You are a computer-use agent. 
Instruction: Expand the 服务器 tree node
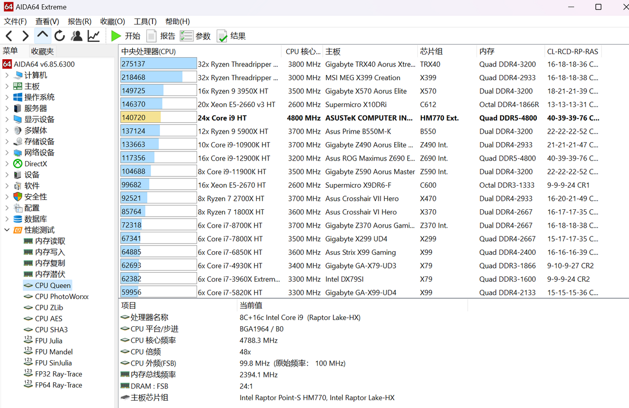coord(6,108)
